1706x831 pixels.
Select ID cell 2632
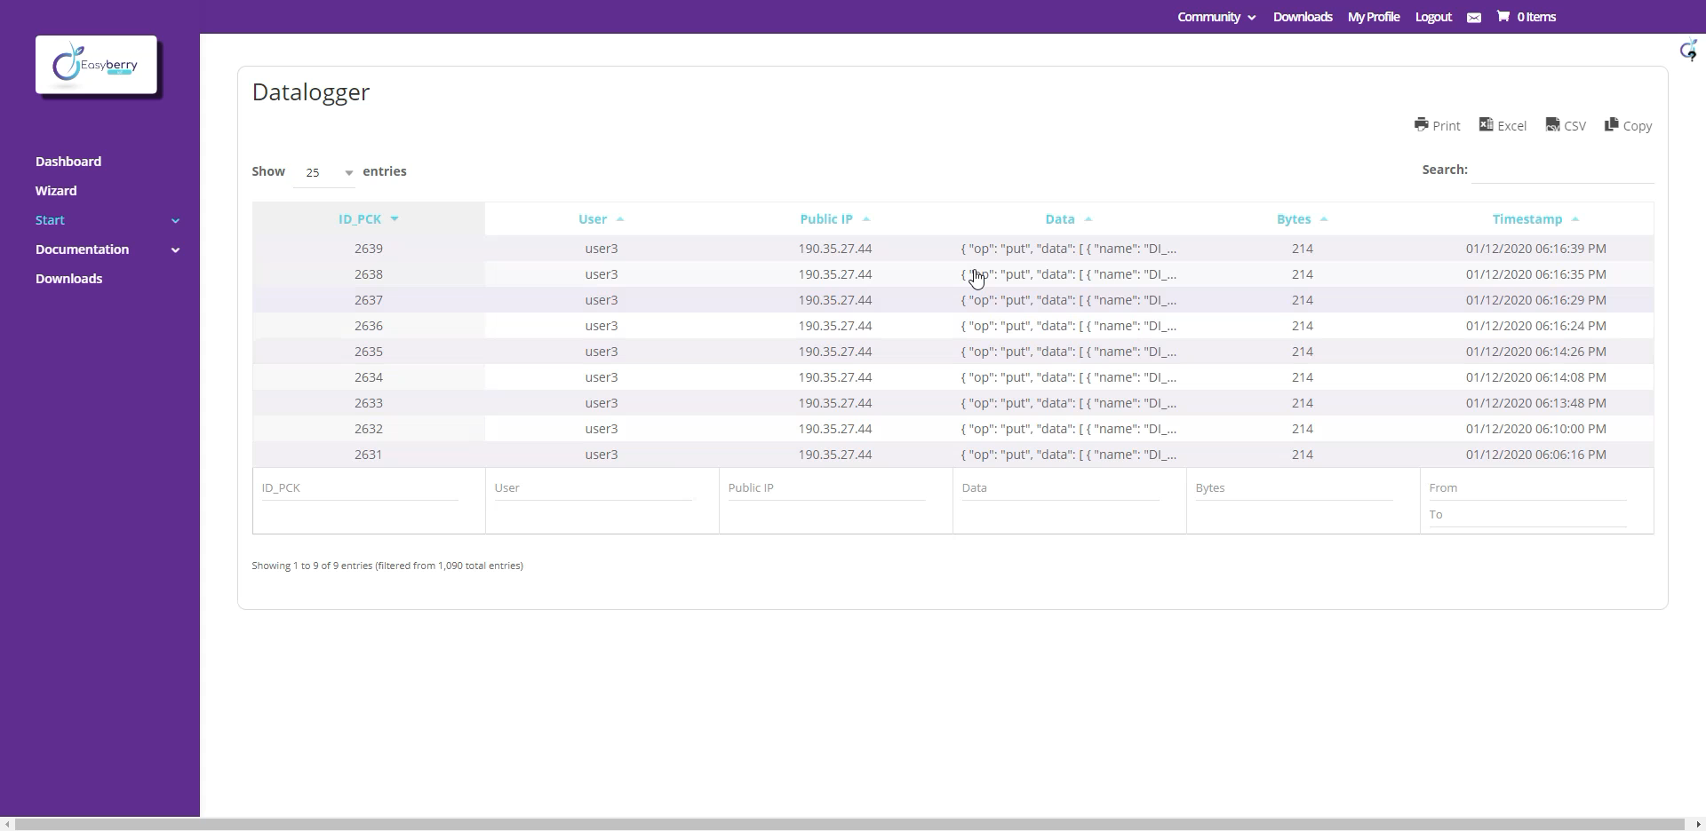coord(369,429)
